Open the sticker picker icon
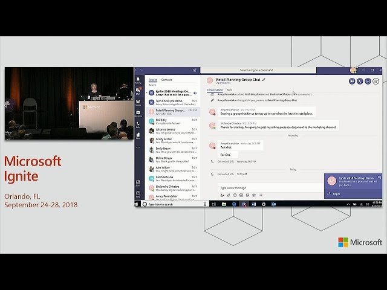Viewport: 387px width, 290px height. point(247,195)
